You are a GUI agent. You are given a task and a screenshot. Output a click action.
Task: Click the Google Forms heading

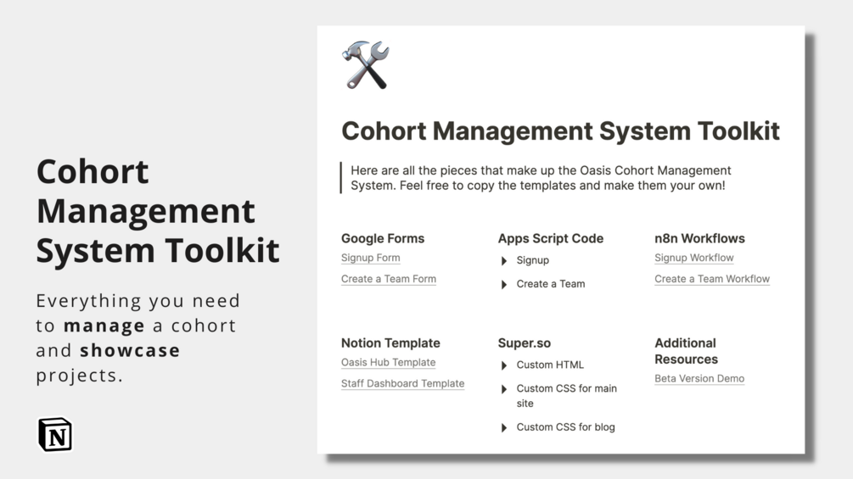click(x=383, y=238)
